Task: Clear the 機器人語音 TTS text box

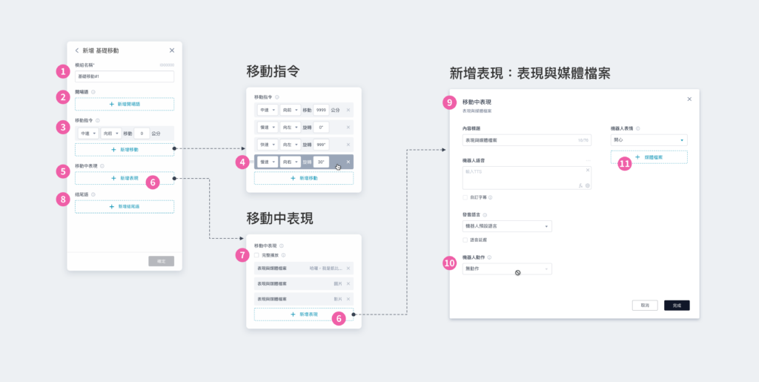Action: click(588, 170)
